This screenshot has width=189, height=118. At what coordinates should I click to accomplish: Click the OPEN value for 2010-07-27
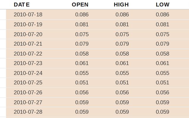click(82, 102)
